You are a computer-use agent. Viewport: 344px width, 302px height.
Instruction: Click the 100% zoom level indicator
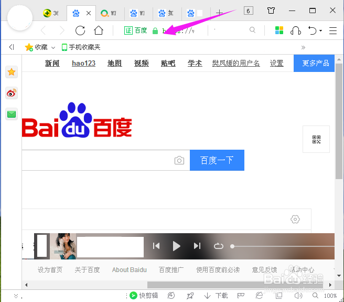[330, 296]
